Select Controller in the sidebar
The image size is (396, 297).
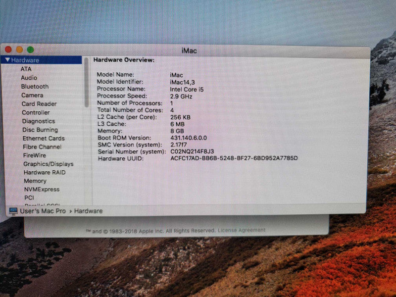[x=36, y=112]
